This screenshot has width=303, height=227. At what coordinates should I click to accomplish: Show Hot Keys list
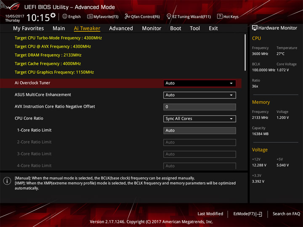(228, 16)
